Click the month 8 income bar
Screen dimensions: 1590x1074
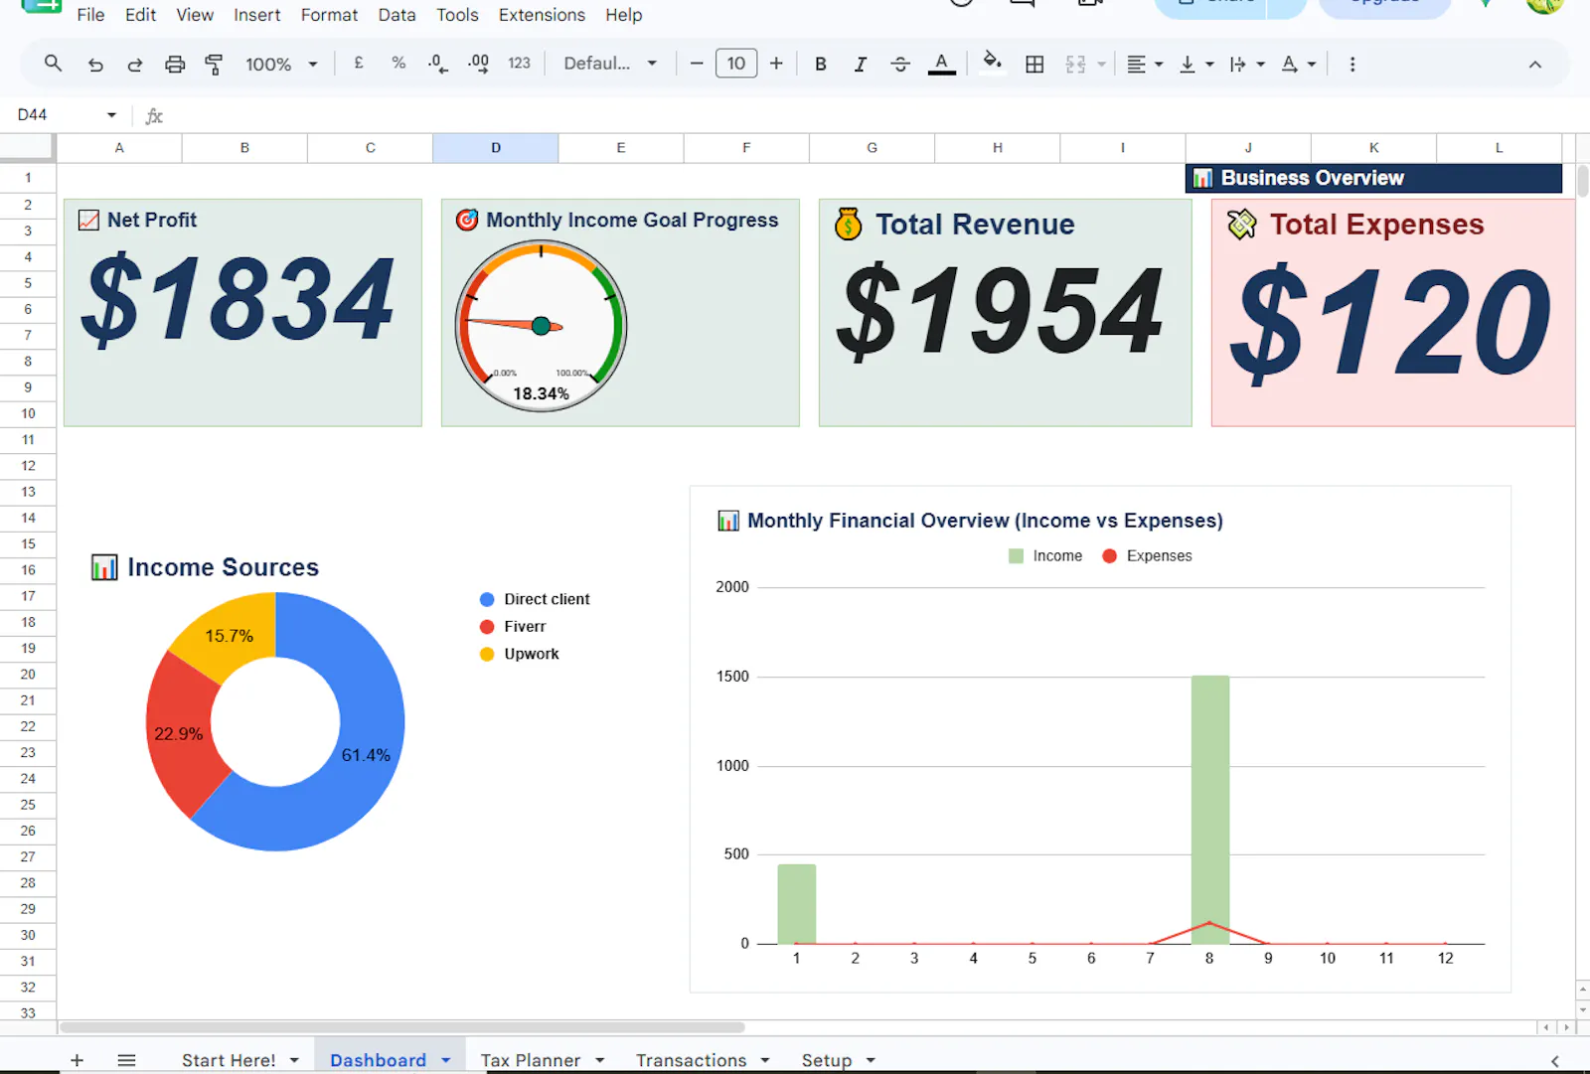1209,810
